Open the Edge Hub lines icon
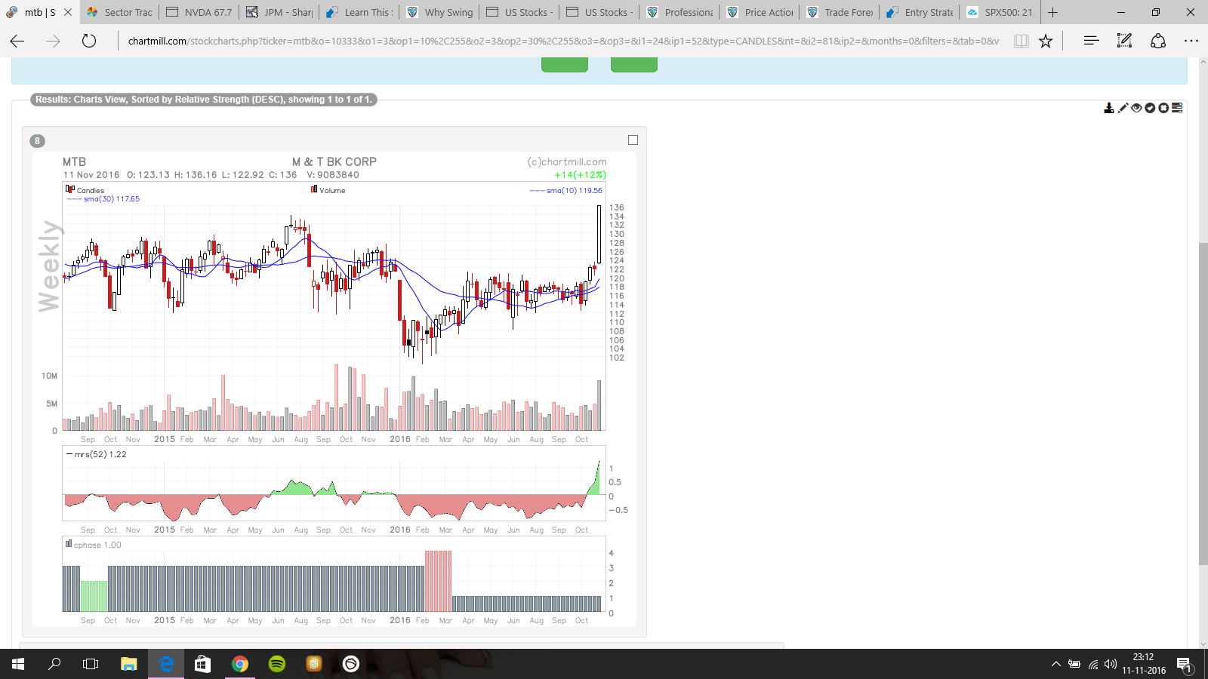The width and height of the screenshot is (1208, 679). click(x=1091, y=41)
